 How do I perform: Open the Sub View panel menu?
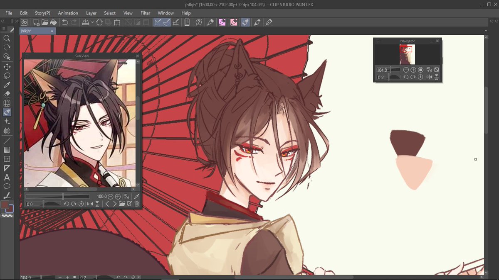[27, 56]
